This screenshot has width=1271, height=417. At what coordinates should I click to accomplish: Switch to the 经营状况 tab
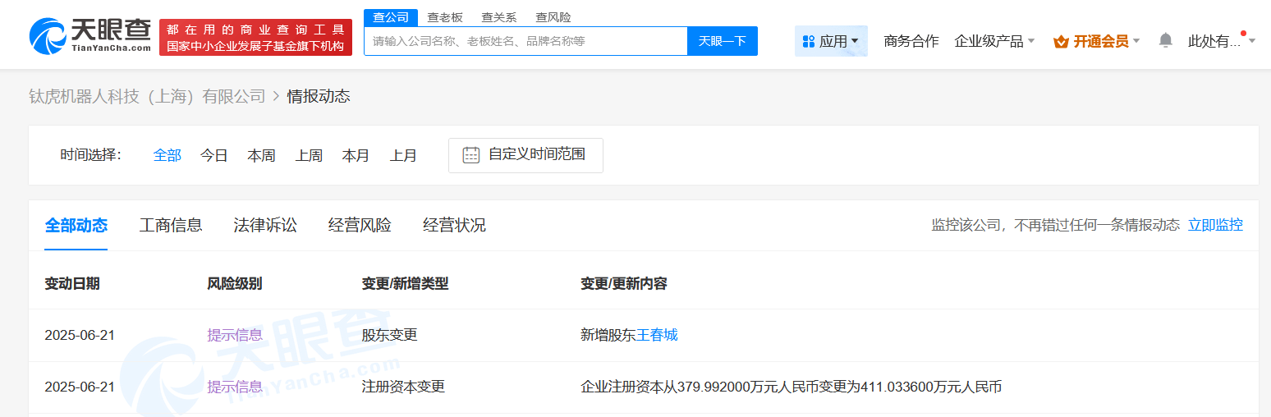pos(454,225)
